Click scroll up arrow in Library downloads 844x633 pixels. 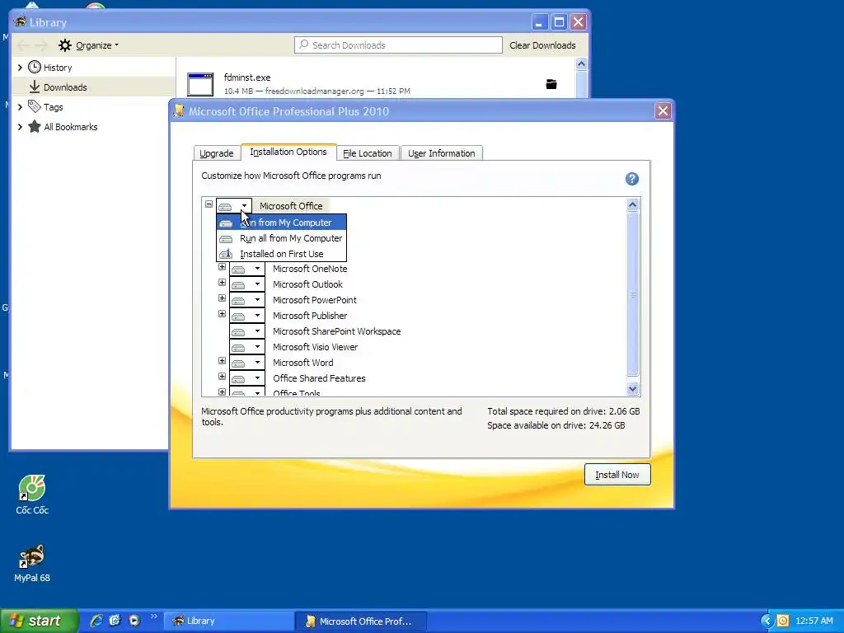[x=581, y=64]
